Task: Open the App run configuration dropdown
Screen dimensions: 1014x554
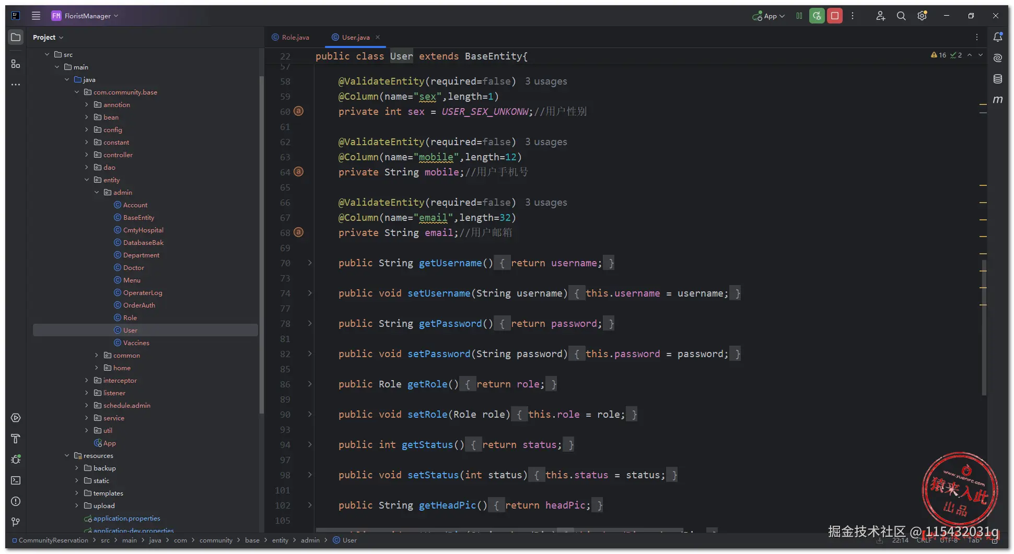Action: 768,16
